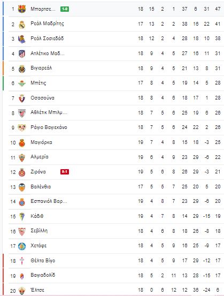Click the red 0-1 live score badge
Screen dimensions: 224x296
tap(65, 172)
